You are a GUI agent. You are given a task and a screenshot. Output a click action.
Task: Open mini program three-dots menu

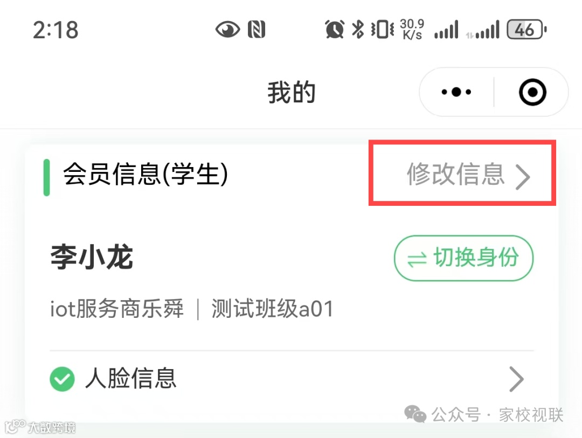[456, 92]
